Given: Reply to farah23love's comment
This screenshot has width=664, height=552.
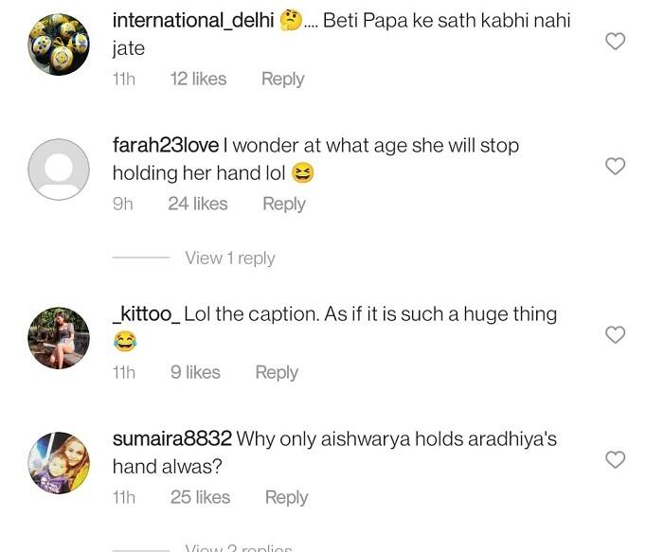Looking at the screenshot, I should [x=283, y=204].
